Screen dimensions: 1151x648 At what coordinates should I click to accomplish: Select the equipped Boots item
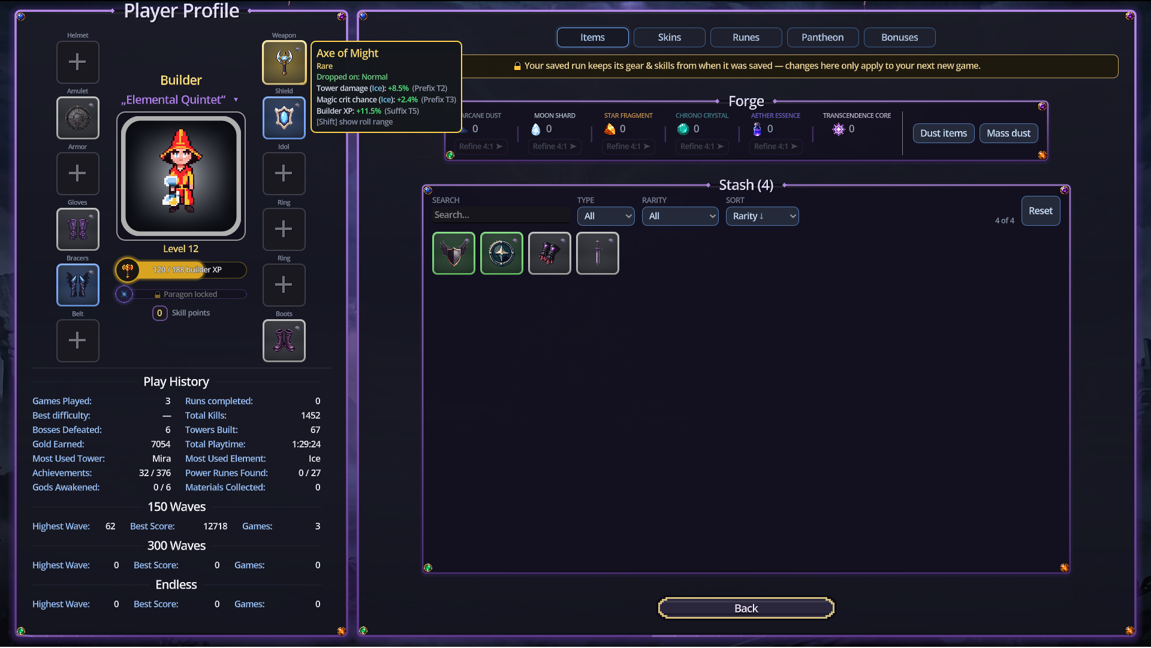click(284, 341)
